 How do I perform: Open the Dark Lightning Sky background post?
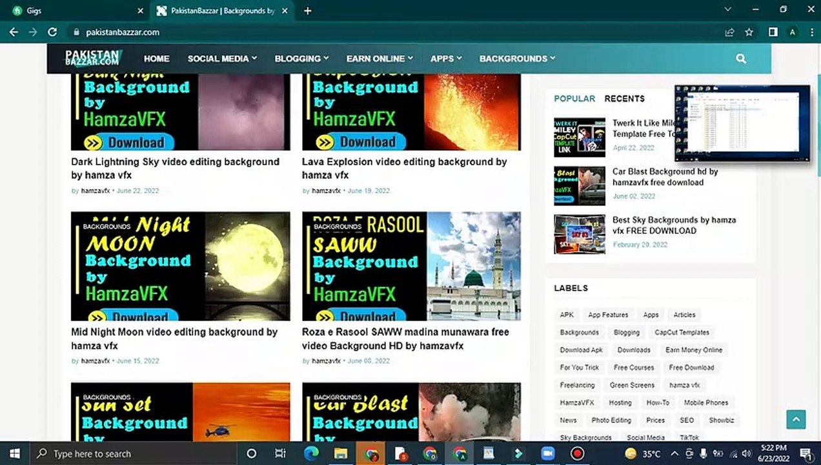coord(175,169)
